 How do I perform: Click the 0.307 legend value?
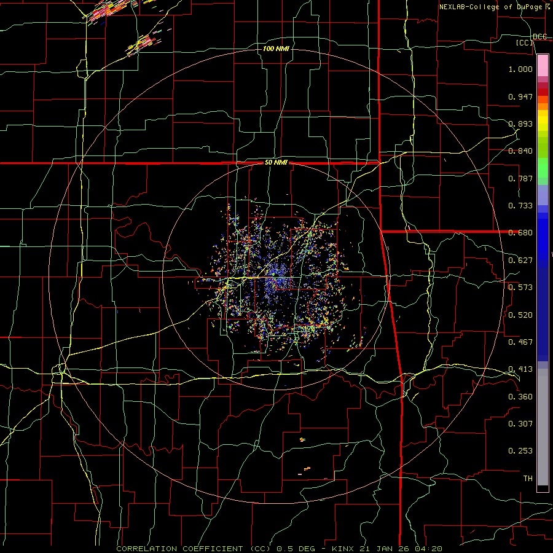520,424
